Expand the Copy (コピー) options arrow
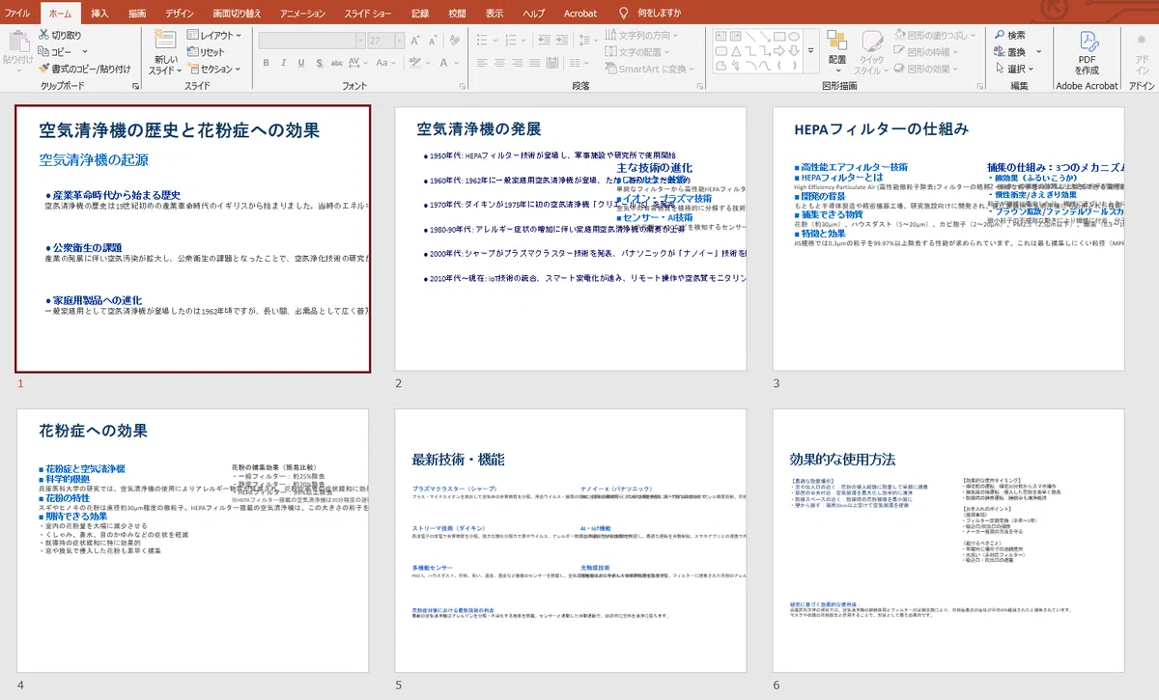The width and height of the screenshot is (1159, 700). pos(85,52)
